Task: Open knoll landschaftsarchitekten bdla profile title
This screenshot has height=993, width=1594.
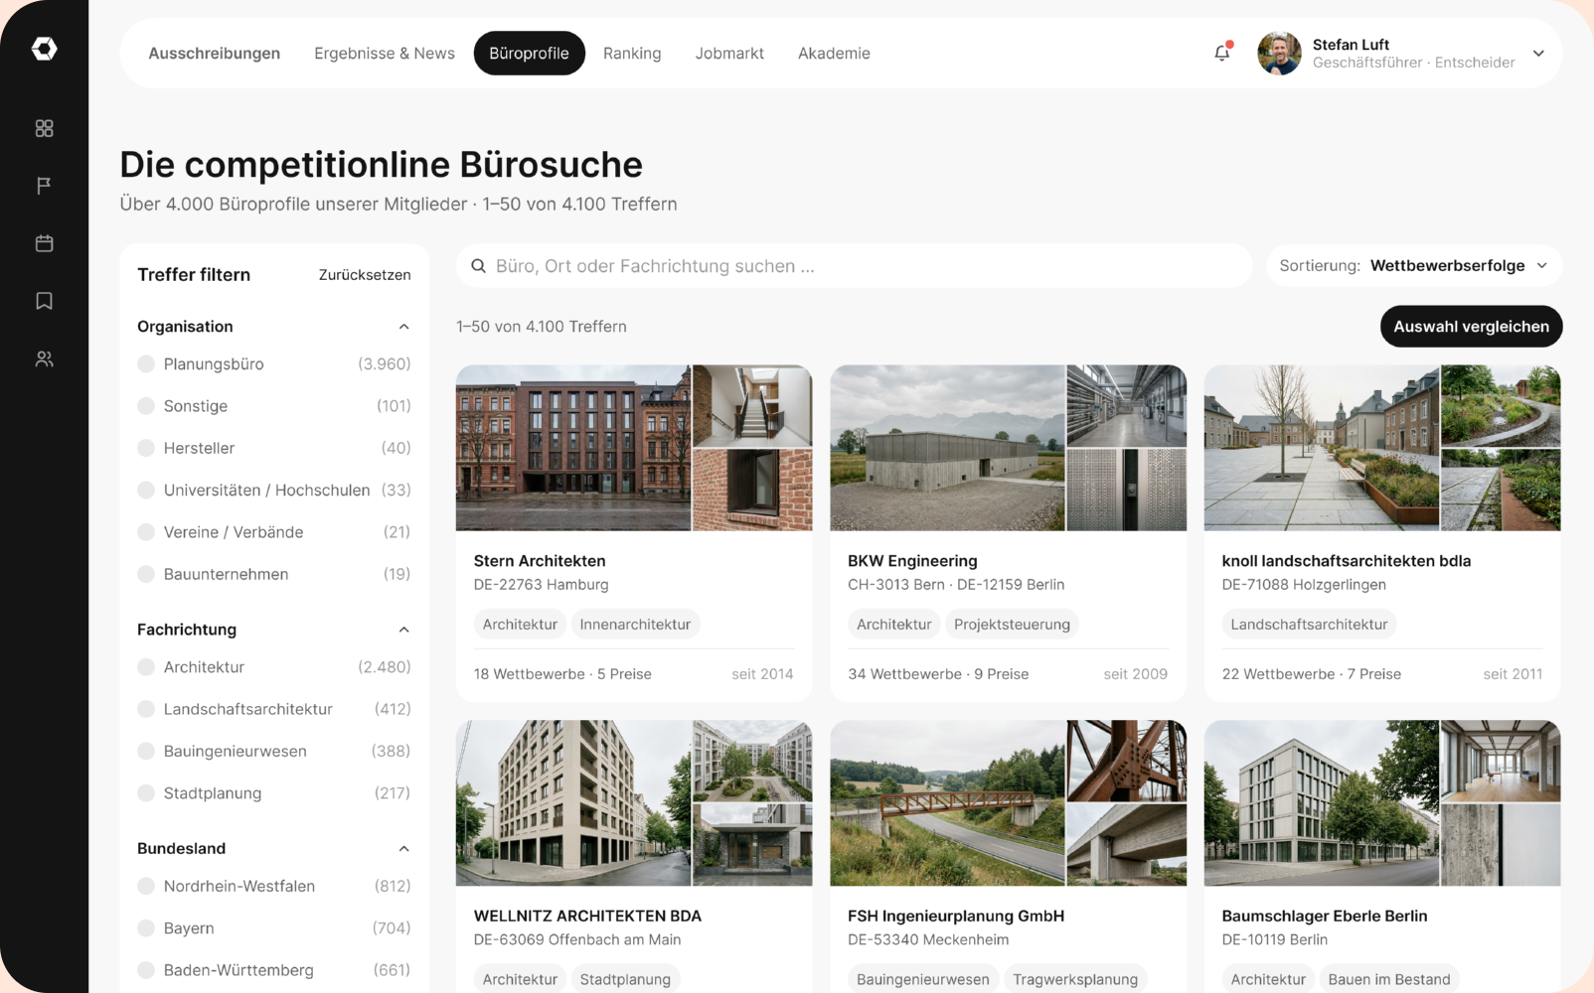Action: tap(1347, 561)
